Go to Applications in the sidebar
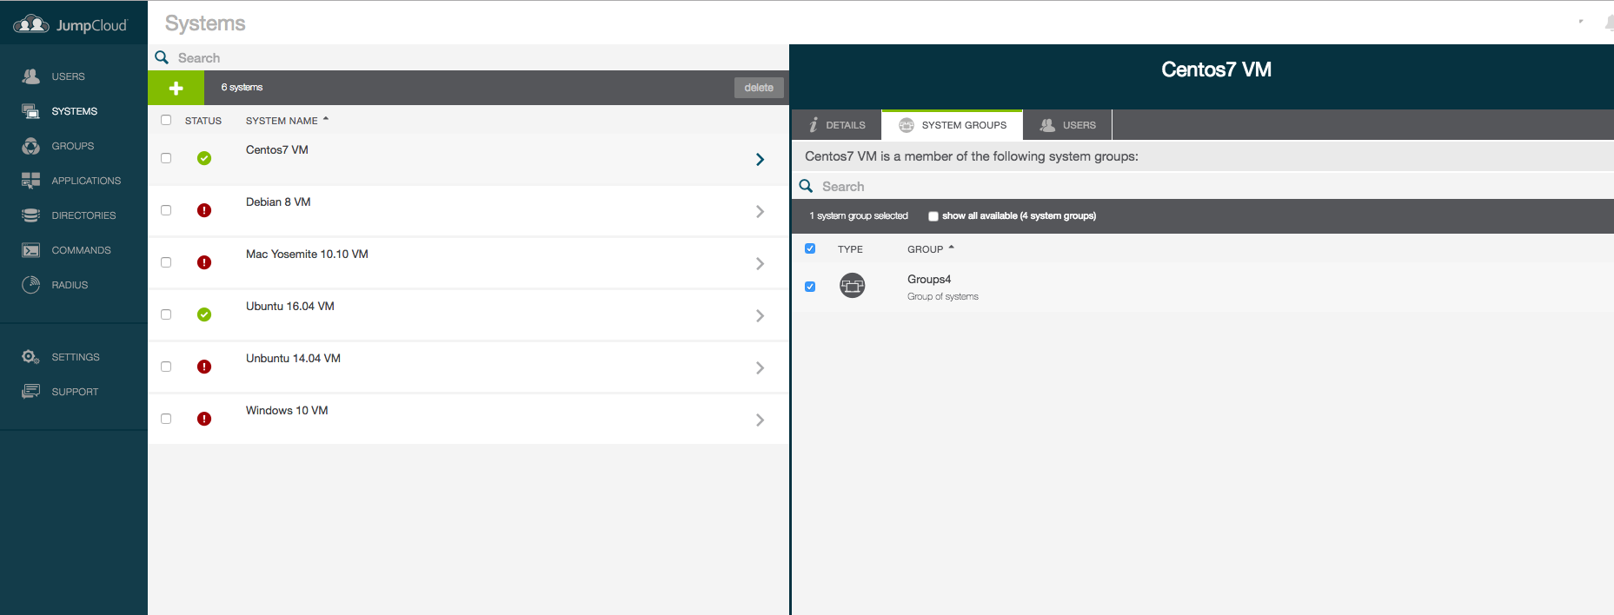 point(85,181)
